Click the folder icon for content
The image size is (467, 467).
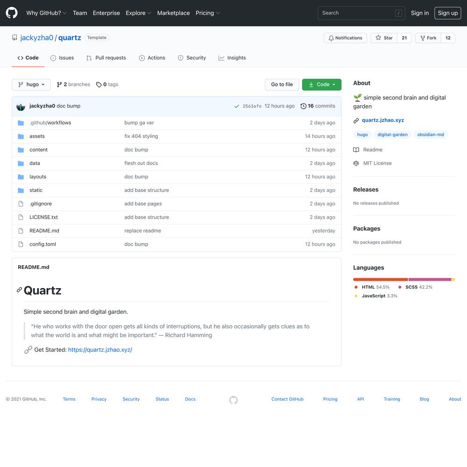[x=21, y=149]
